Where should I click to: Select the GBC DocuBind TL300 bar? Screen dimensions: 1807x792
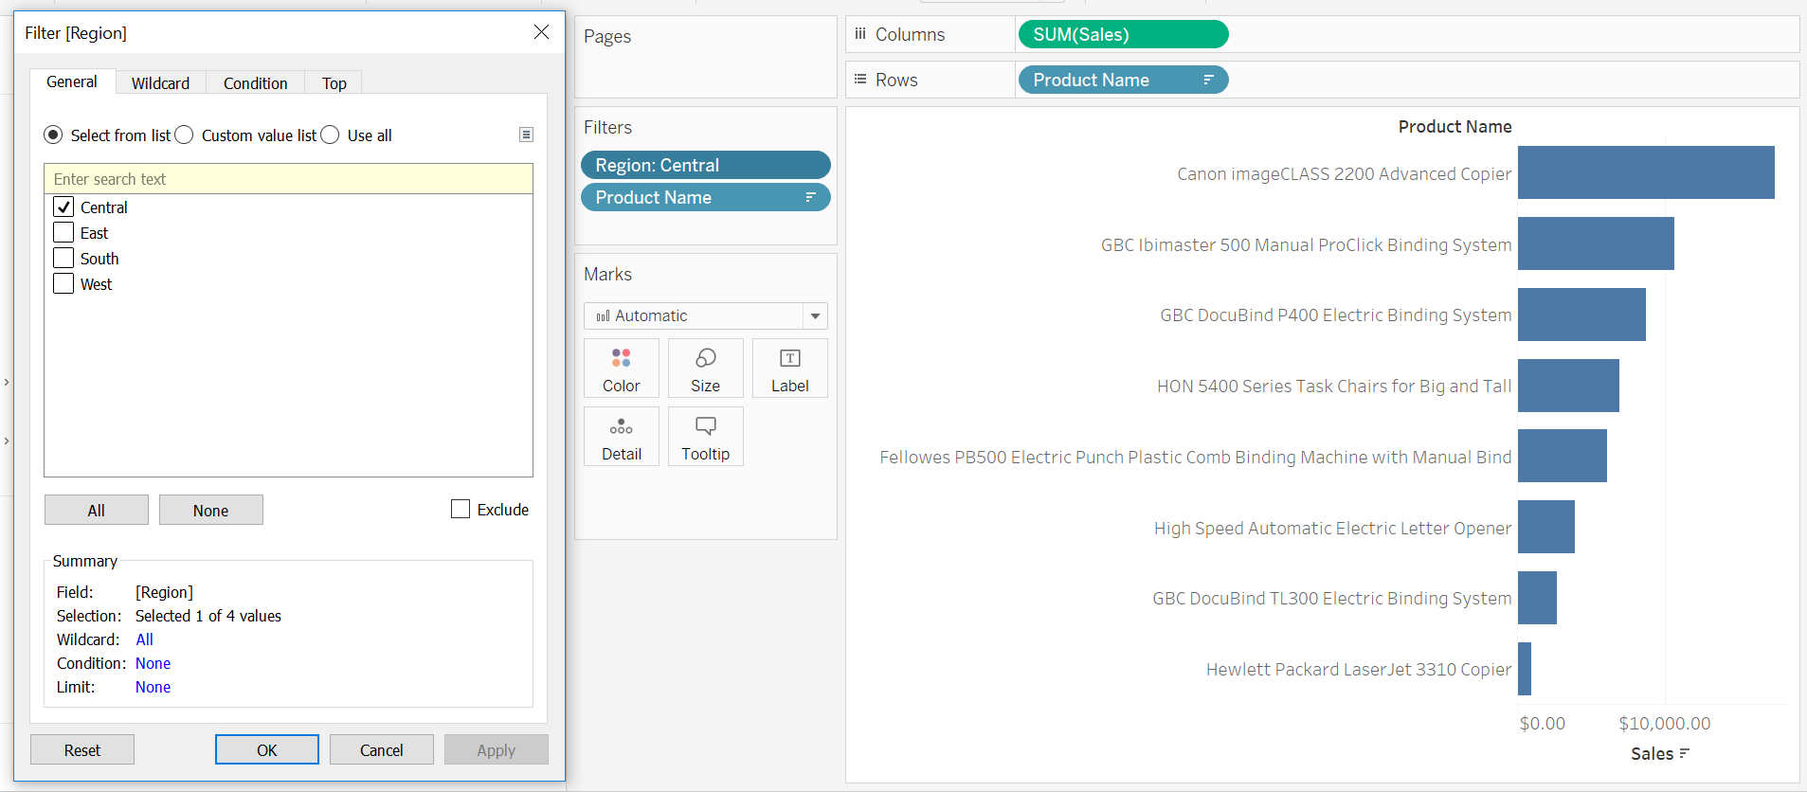[1537, 598]
